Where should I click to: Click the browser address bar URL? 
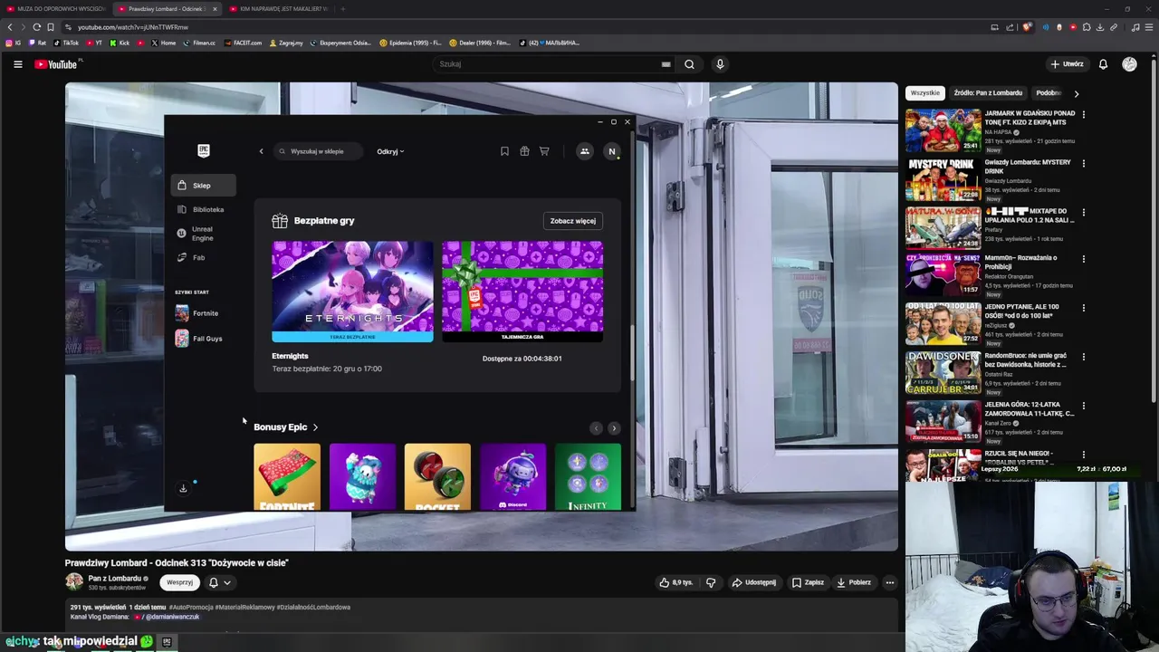pos(133,27)
